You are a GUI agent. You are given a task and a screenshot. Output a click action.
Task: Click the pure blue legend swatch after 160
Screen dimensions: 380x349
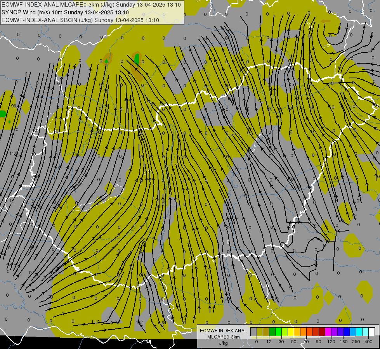pos(347,332)
